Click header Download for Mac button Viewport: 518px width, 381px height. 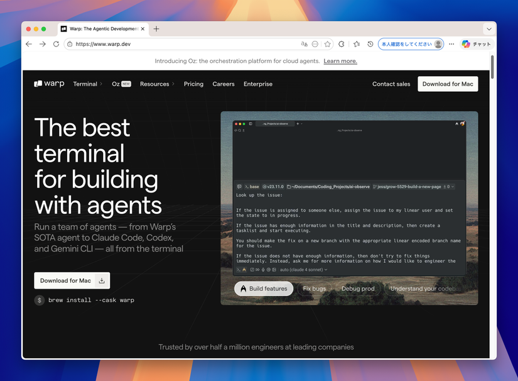(448, 84)
